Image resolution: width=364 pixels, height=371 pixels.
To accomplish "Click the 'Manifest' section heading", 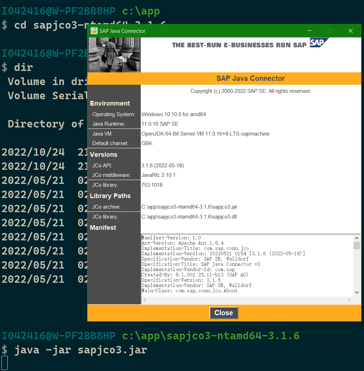I will coord(103,228).
